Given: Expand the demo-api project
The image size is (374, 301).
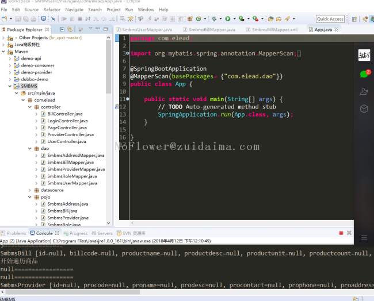Looking at the screenshot, I should tap(10, 59).
